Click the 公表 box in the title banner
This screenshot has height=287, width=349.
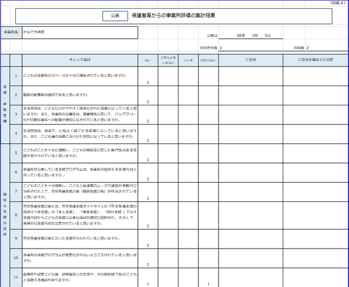[x=115, y=16]
